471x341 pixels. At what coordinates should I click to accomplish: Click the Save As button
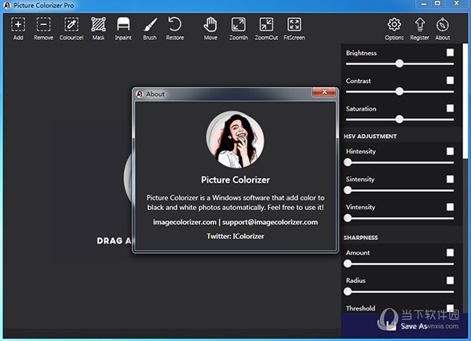[x=404, y=325]
